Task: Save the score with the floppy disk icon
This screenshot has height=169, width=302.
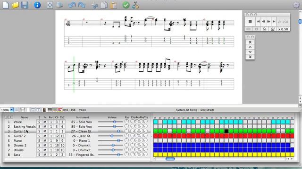Action: (25, 5)
